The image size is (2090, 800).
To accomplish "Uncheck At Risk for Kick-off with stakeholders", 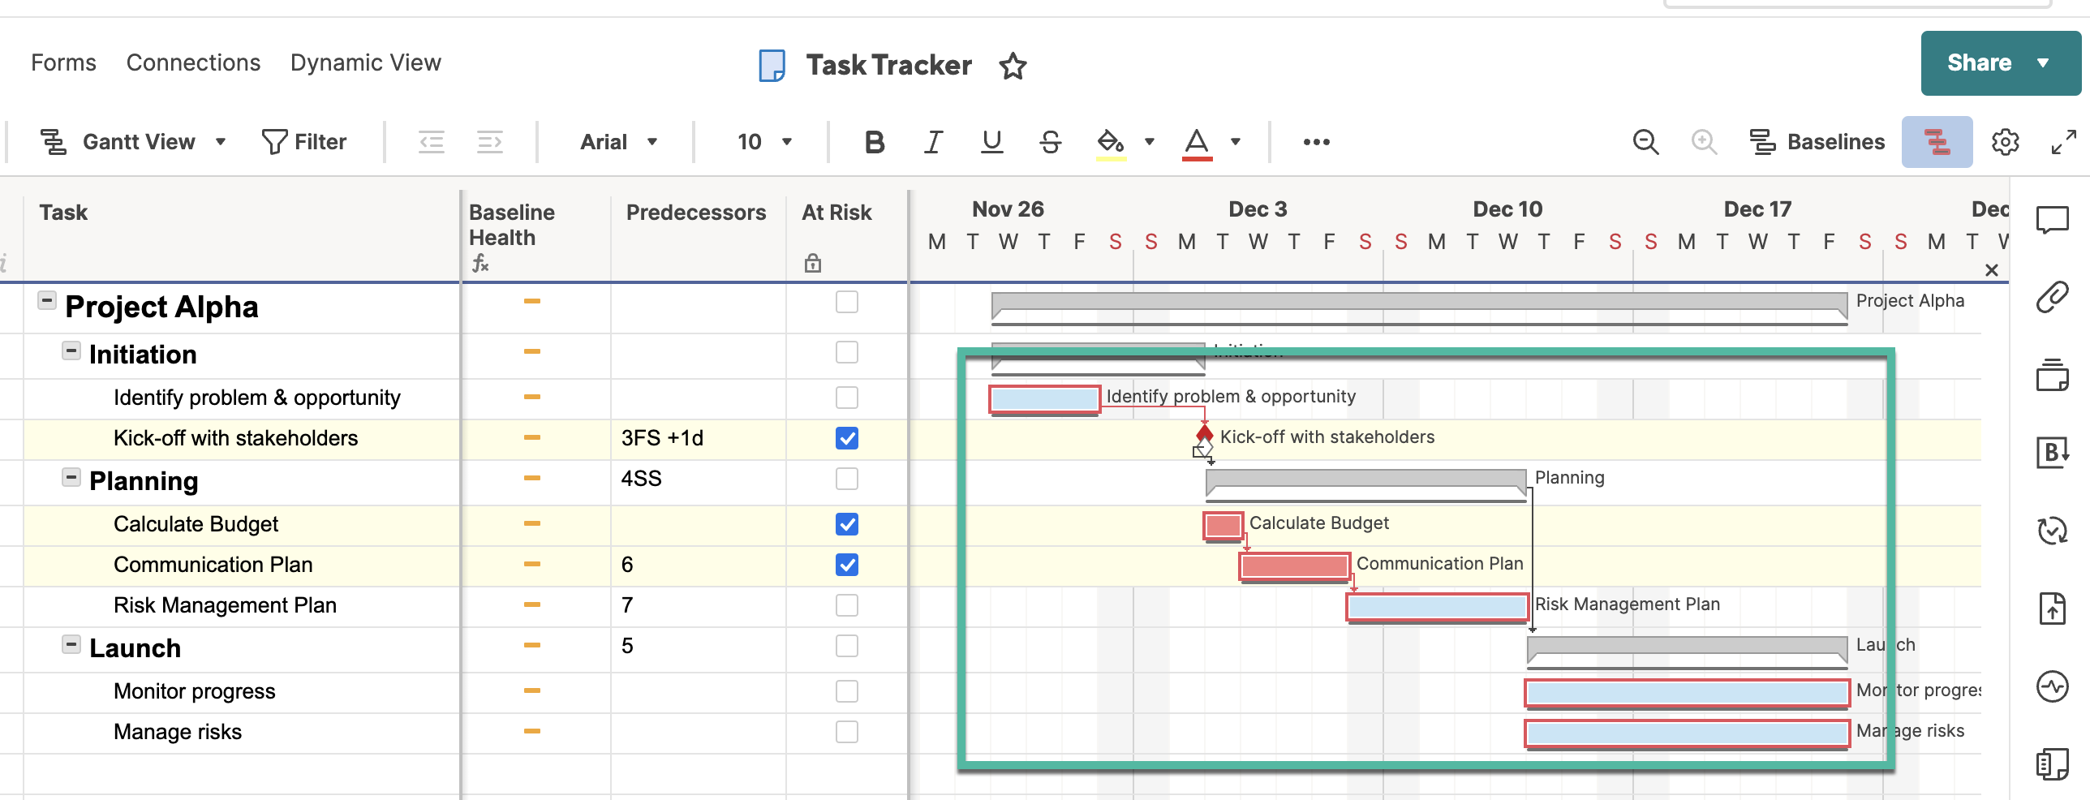I will (846, 438).
